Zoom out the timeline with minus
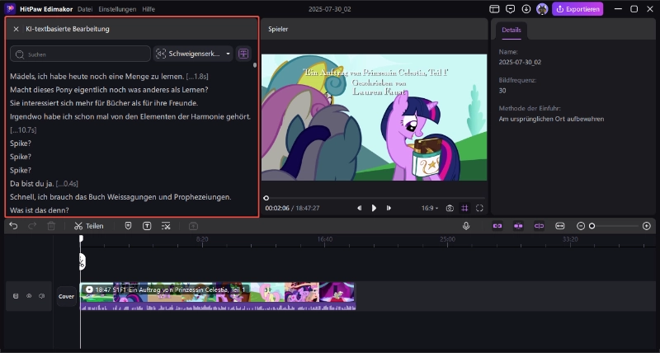Screen dimensions: 660x353 pos(581,226)
